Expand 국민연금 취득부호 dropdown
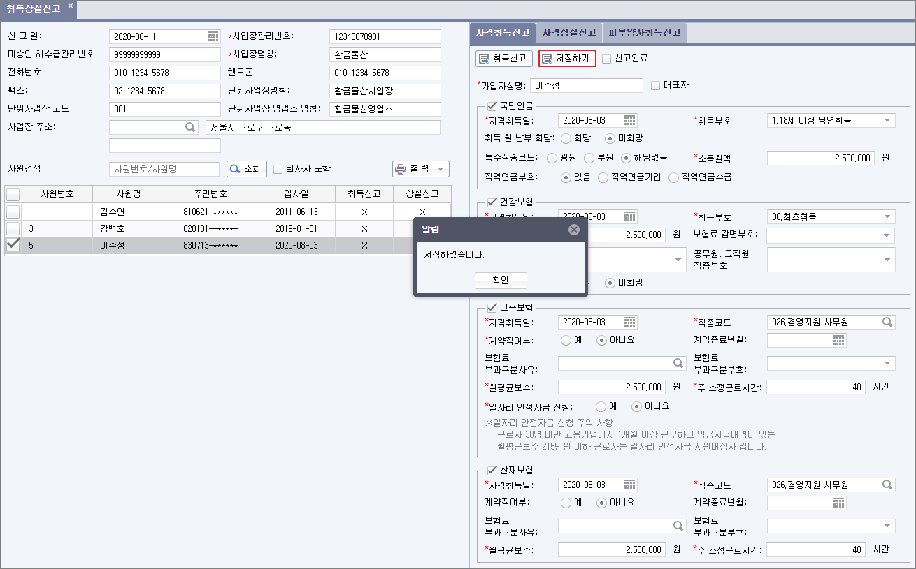This screenshot has width=916, height=569. coord(887,120)
